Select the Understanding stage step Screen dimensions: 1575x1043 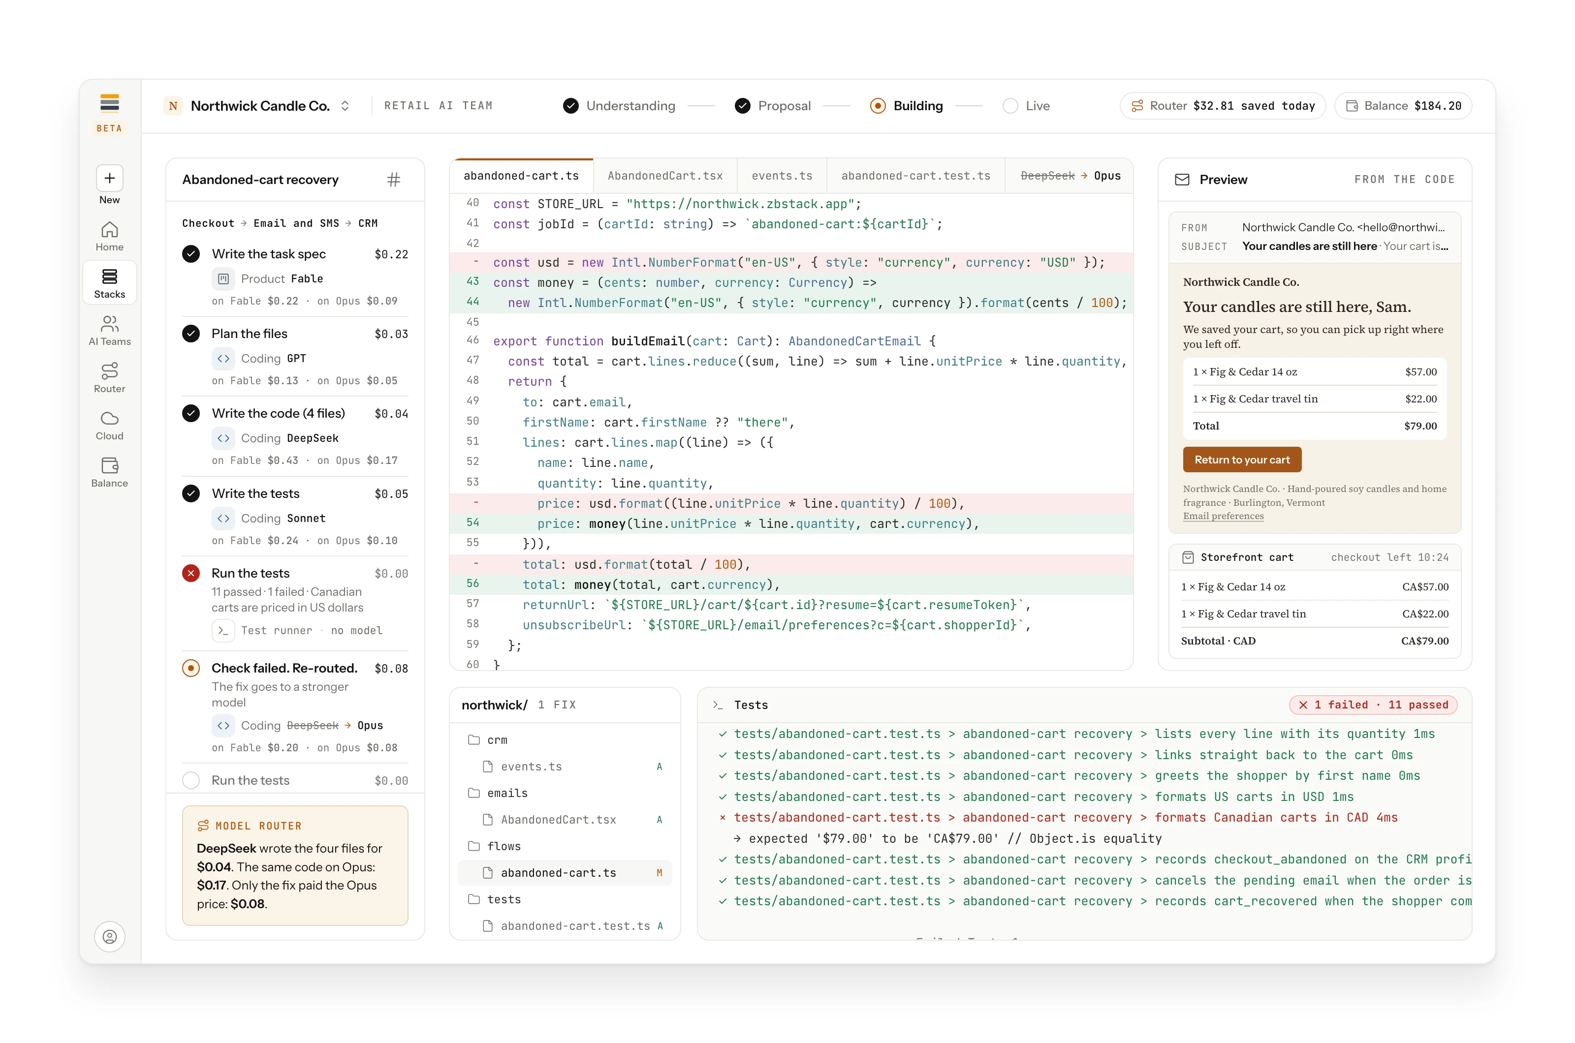pyautogui.click(x=619, y=106)
